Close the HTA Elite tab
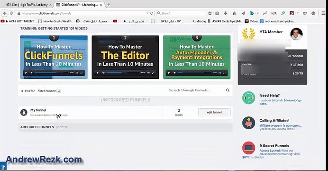Viewport: 328px width, 171px height. tap(50, 5)
